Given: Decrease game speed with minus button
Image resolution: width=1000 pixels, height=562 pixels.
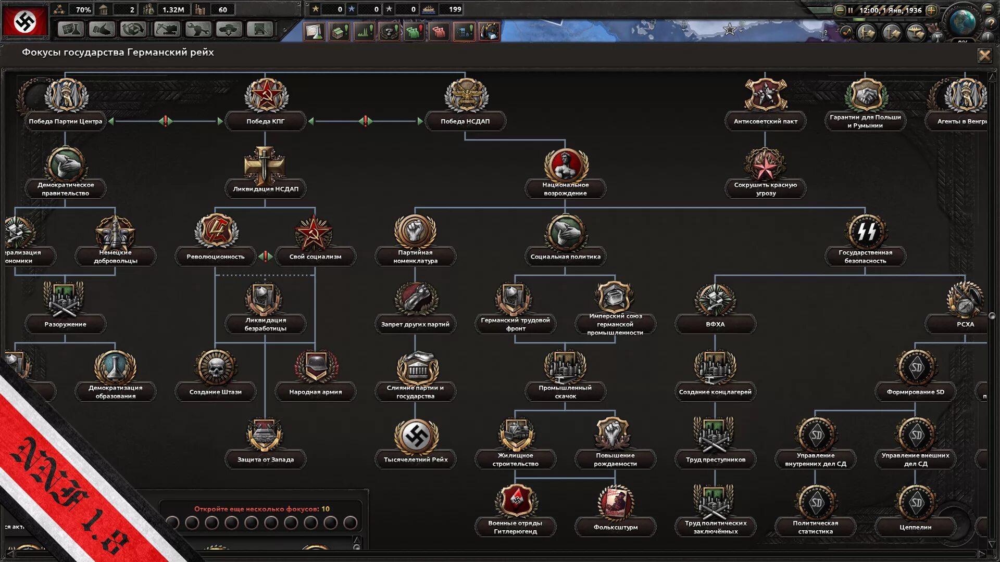Looking at the screenshot, I should tap(840, 10).
